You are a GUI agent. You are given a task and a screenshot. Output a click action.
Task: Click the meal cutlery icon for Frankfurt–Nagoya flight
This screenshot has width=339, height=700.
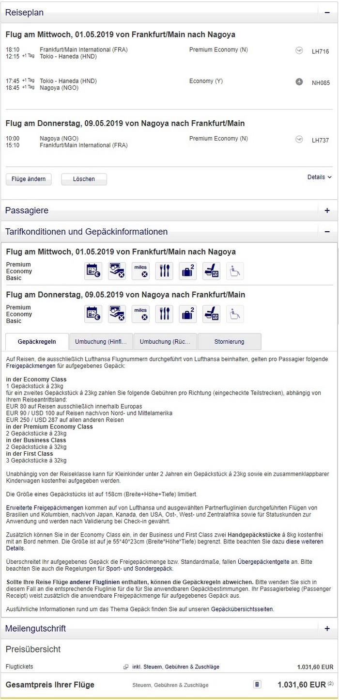click(x=164, y=271)
